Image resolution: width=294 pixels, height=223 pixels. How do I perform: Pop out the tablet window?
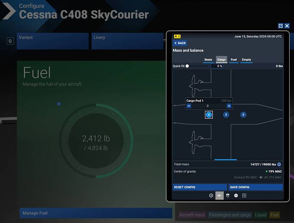pos(280,26)
